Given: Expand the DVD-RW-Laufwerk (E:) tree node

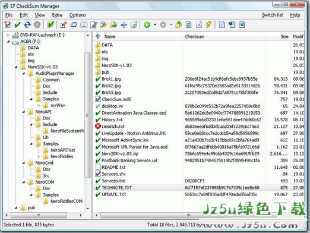Looking at the screenshot, I should (x=8, y=35).
